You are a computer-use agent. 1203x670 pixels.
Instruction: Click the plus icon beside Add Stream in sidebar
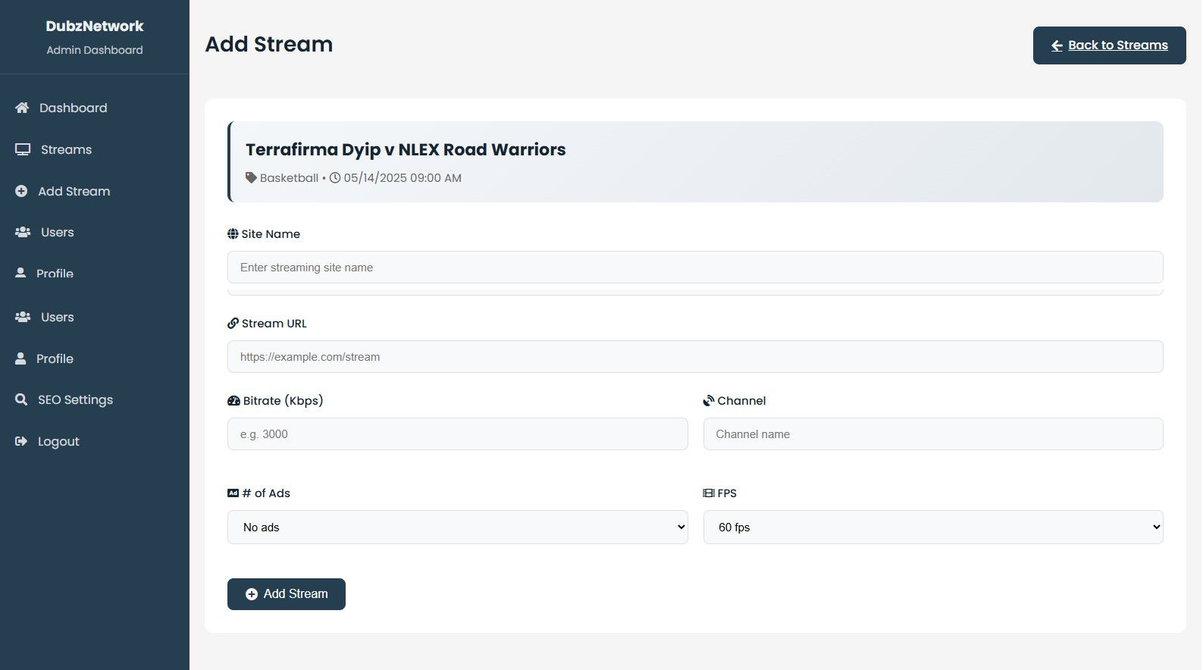click(x=21, y=191)
